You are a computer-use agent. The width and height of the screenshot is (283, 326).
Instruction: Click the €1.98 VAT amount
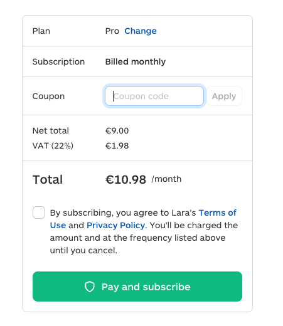point(117,145)
